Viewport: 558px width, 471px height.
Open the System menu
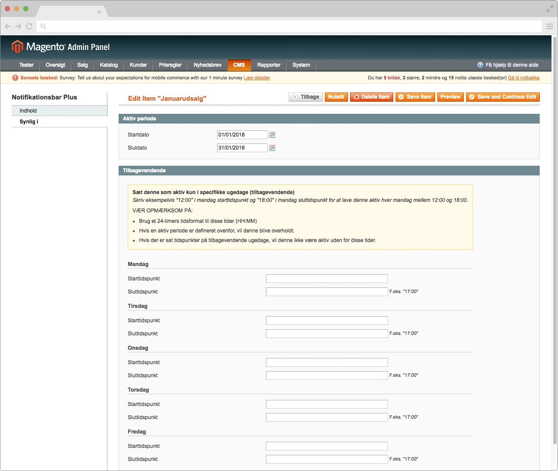[301, 65]
